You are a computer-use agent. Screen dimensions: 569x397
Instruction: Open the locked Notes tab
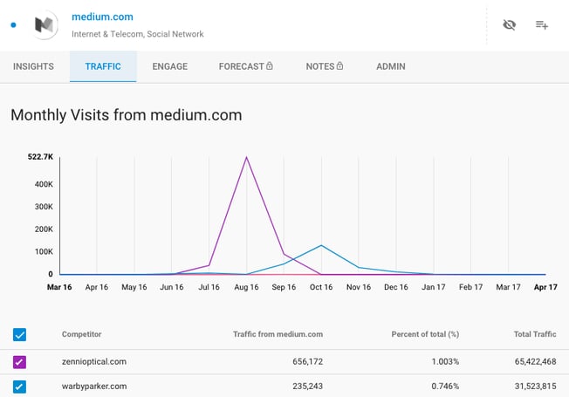click(x=324, y=66)
